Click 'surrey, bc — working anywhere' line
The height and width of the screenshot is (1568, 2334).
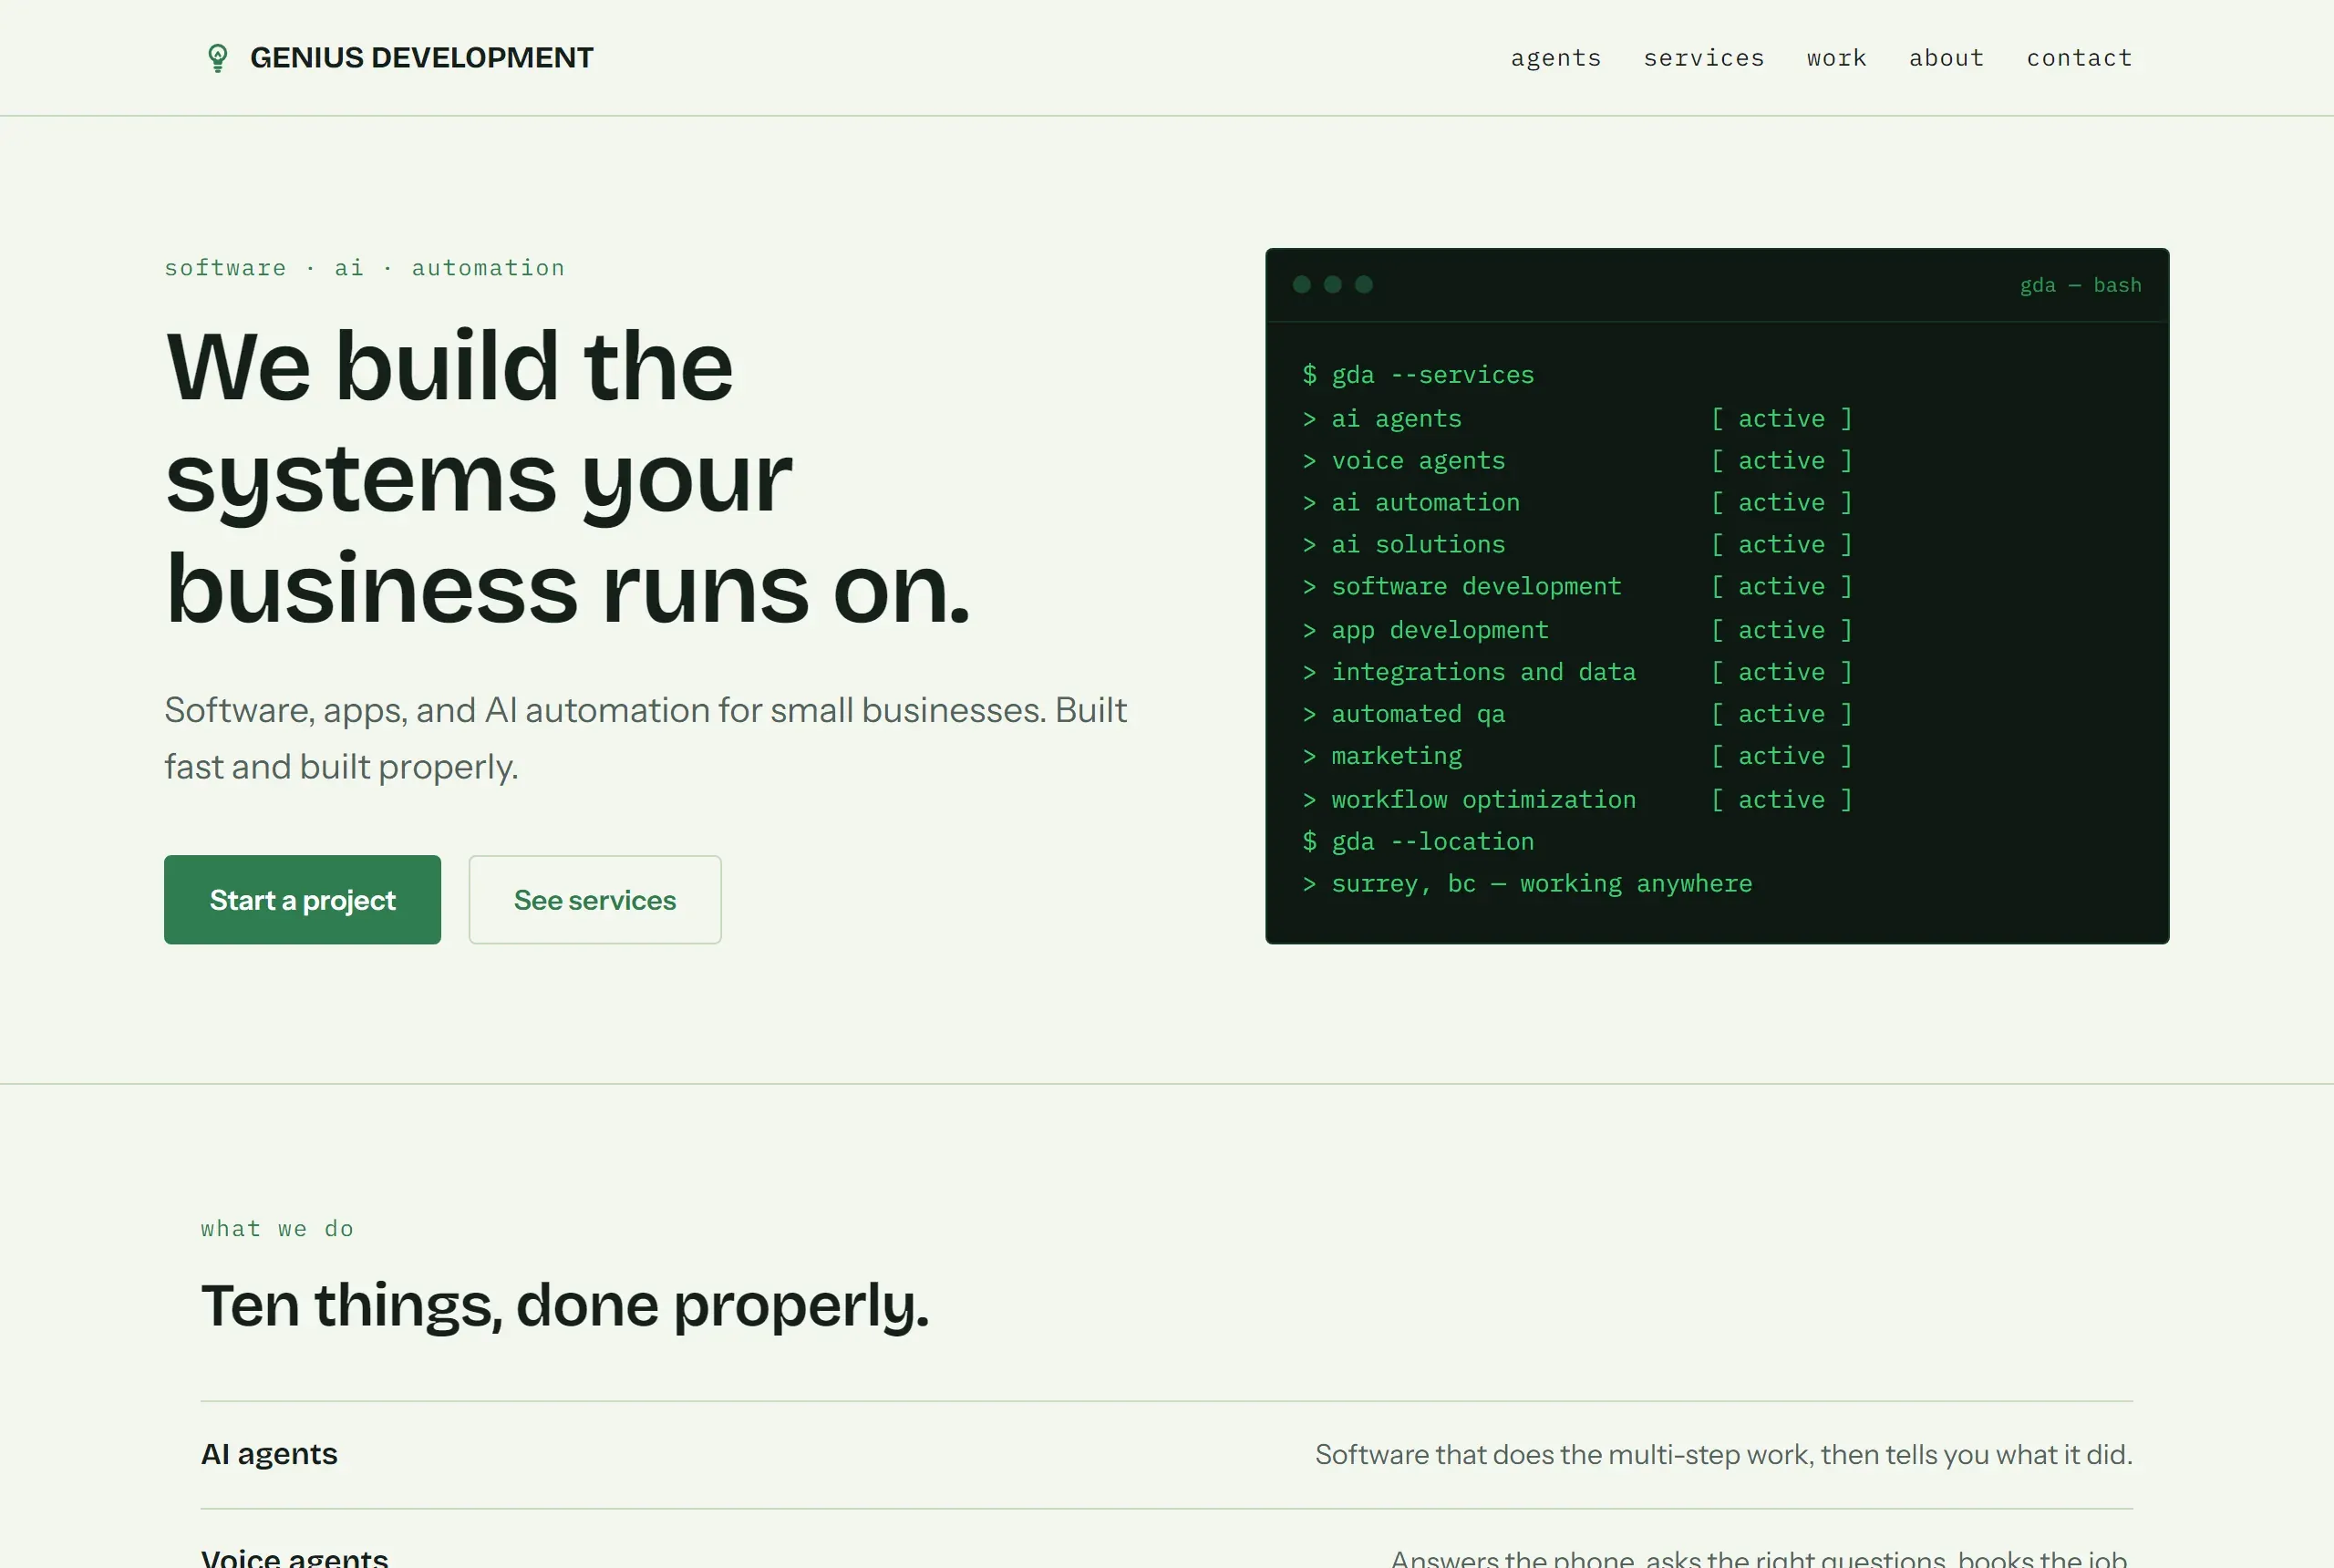click(x=1527, y=883)
